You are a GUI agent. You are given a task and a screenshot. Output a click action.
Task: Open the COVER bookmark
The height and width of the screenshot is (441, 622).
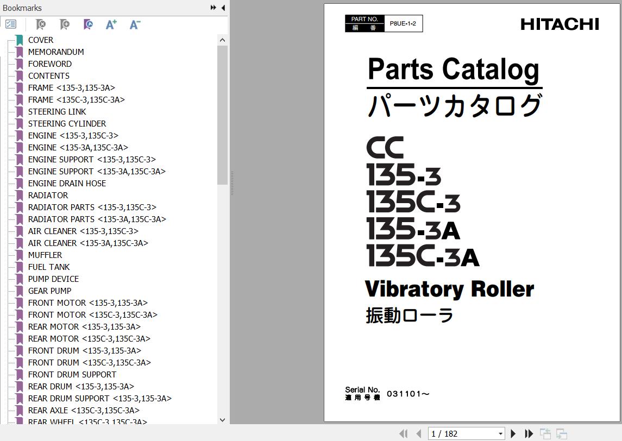tap(40, 40)
